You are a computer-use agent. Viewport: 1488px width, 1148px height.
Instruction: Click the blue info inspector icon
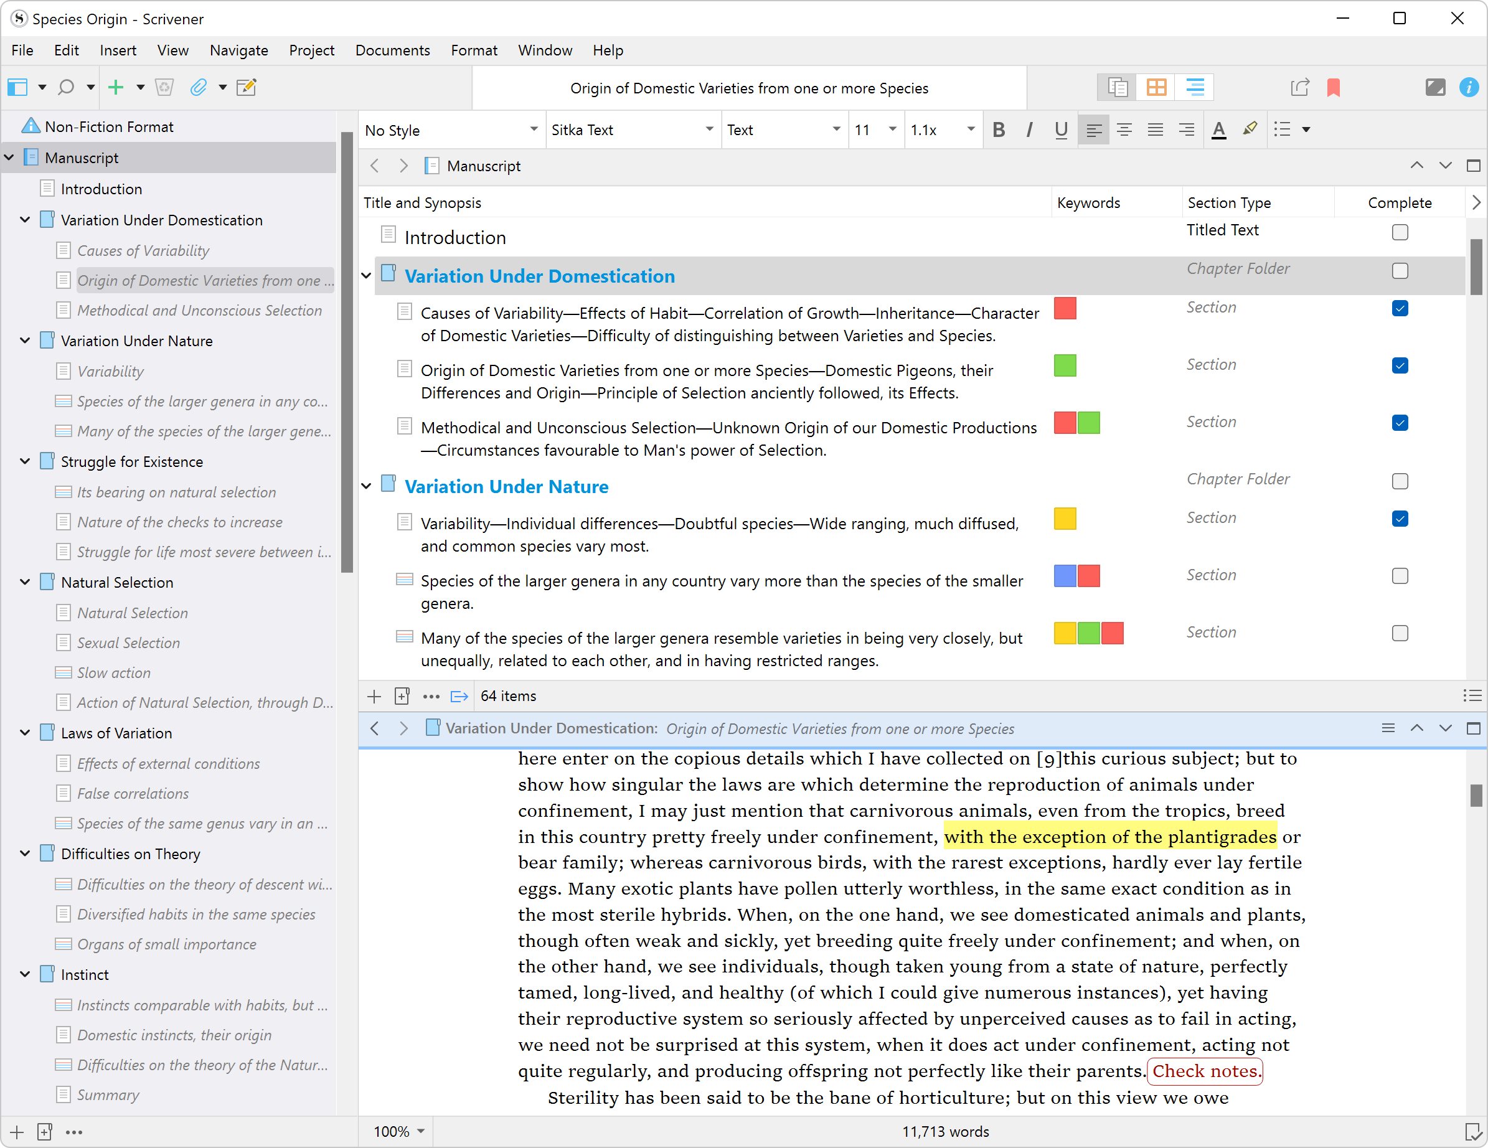1469,87
